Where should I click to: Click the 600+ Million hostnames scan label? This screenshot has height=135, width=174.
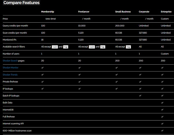[x=17, y=131]
